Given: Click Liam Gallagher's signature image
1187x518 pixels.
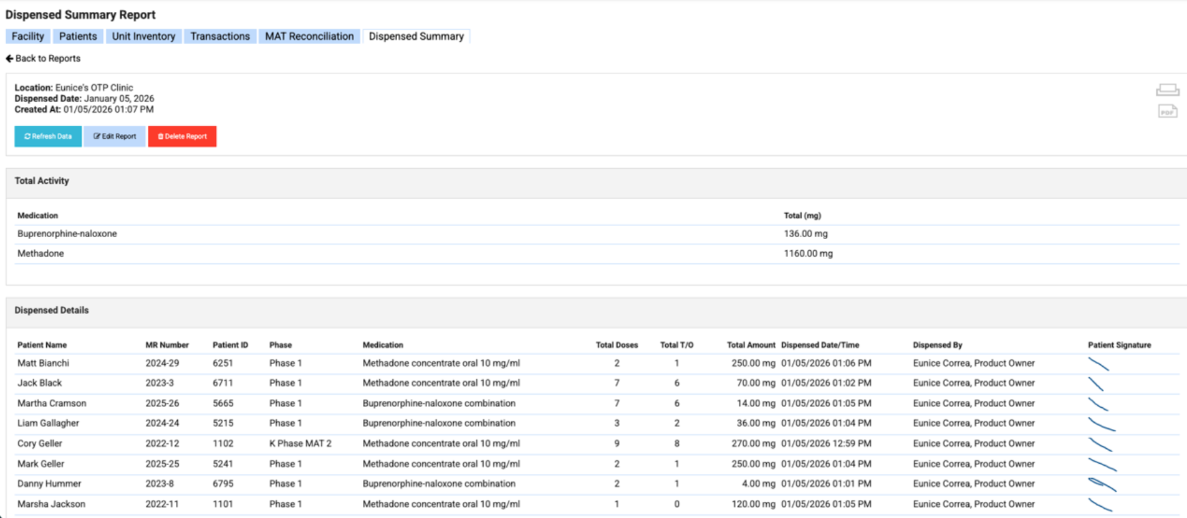Looking at the screenshot, I should pos(1101,424).
